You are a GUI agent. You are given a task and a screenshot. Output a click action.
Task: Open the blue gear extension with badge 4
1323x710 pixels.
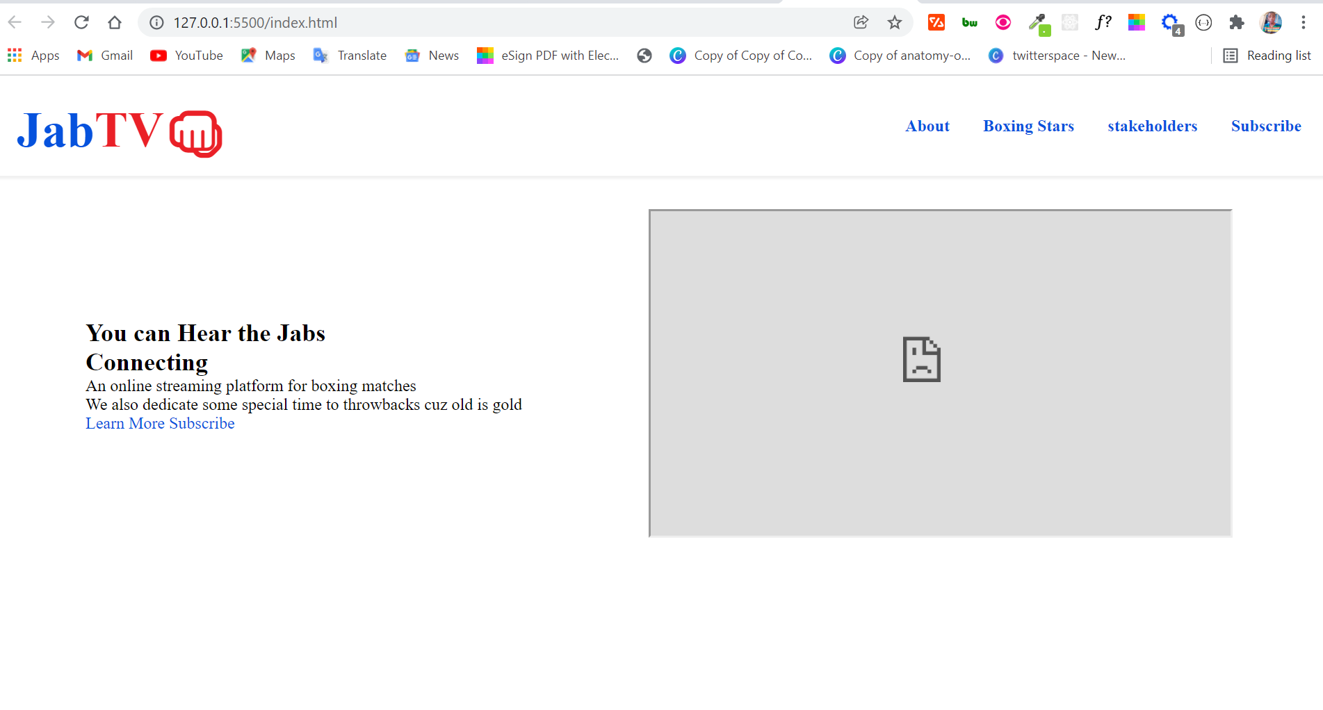click(1171, 24)
